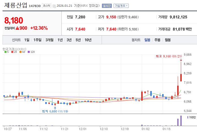Select the 1일 line chart period
The height and width of the screenshot is (132, 197).
[27, 40]
